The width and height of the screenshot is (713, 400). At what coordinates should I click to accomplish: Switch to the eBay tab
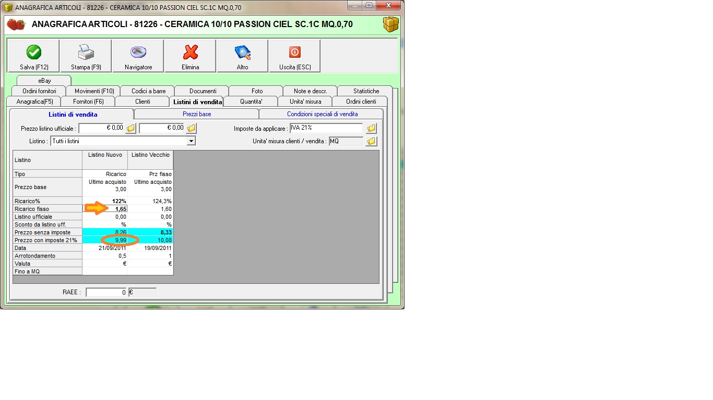pyautogui.click(x=44, y=81)
